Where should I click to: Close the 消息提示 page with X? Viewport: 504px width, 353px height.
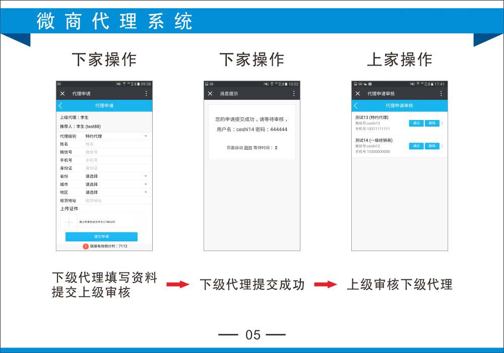[x=210, y=94]
